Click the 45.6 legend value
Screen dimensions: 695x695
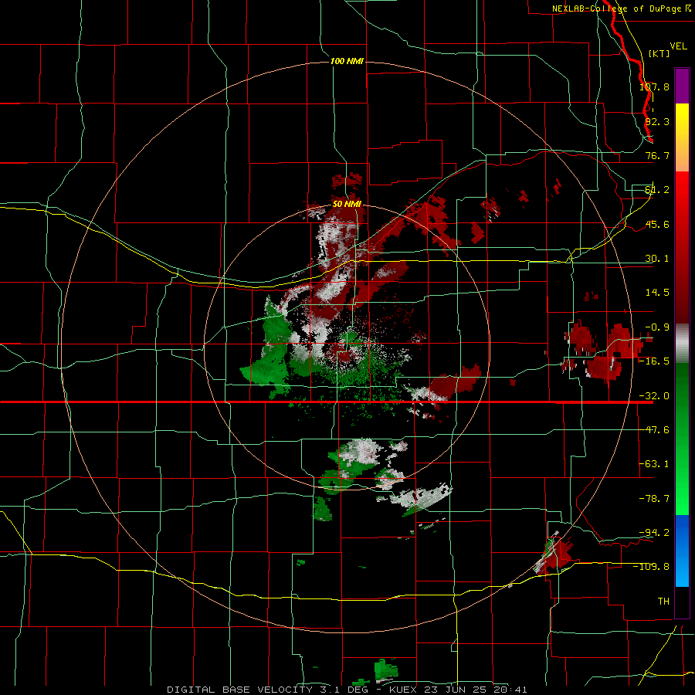pos(657,224)
